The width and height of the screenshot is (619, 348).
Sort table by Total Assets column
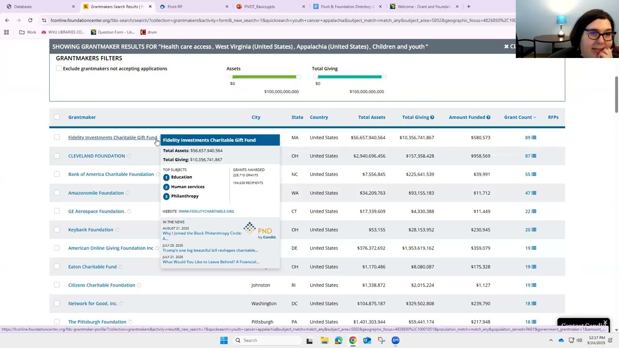tap(371, 117)
